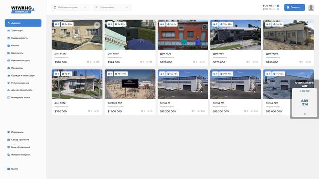Open the Дом #342 listing thumbnail

pos(77,84)
